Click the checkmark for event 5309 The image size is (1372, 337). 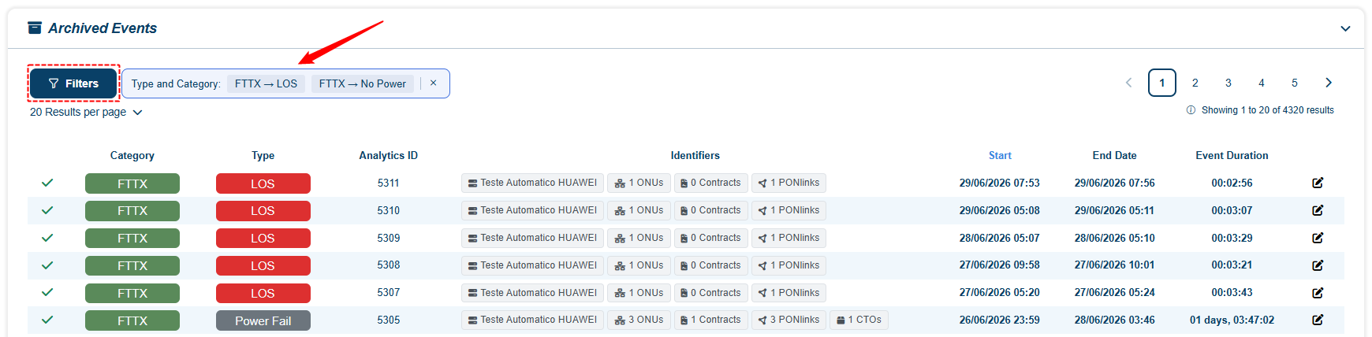coord(47,238)
